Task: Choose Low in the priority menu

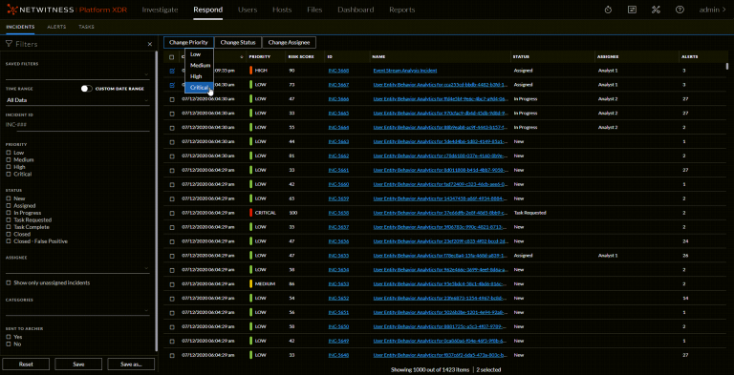Action: pos(200,54)
